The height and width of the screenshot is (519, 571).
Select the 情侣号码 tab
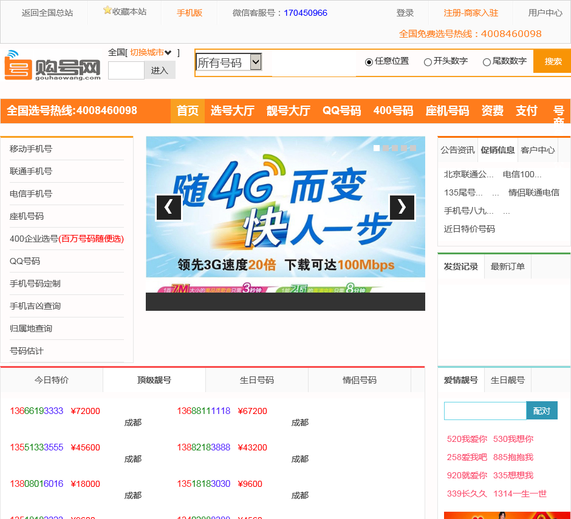[x=360, y=380]
